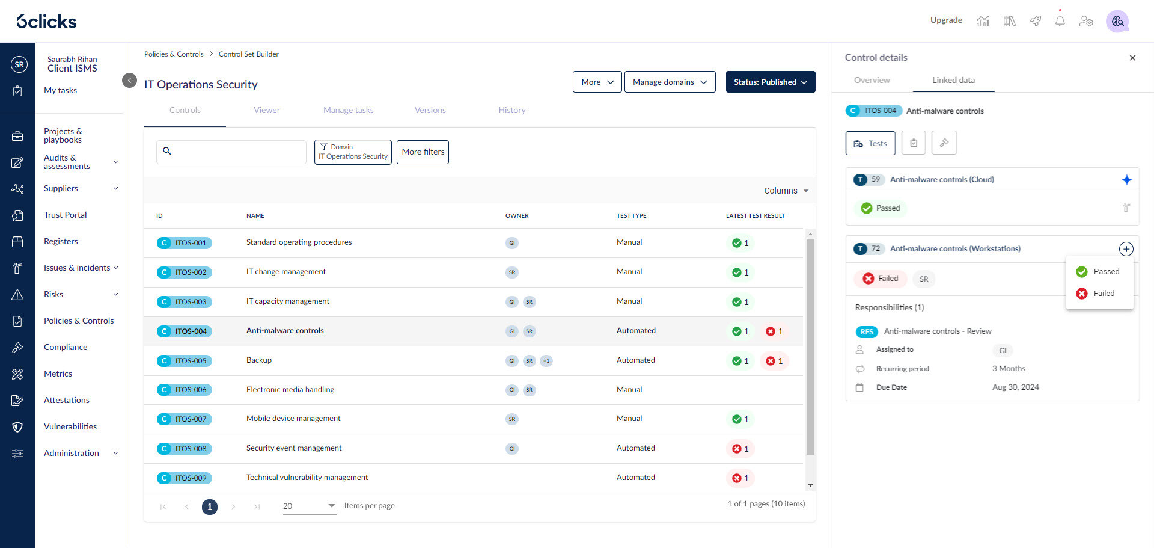Click the clipboard icon beside Tests button
This screenshot has width=1154, height=548.
(x=913, y=143)
